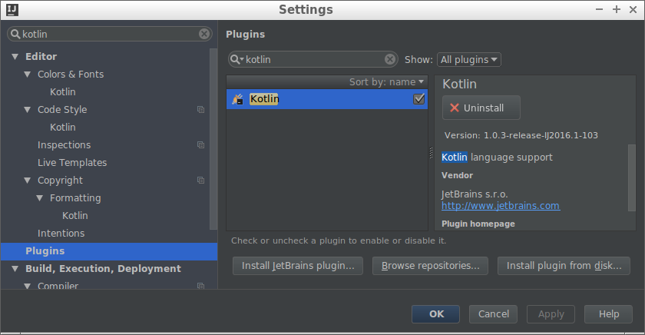Click the settings search input field
Screen dimensions: 645x335
pyautogui.click(x=107, y=34)
